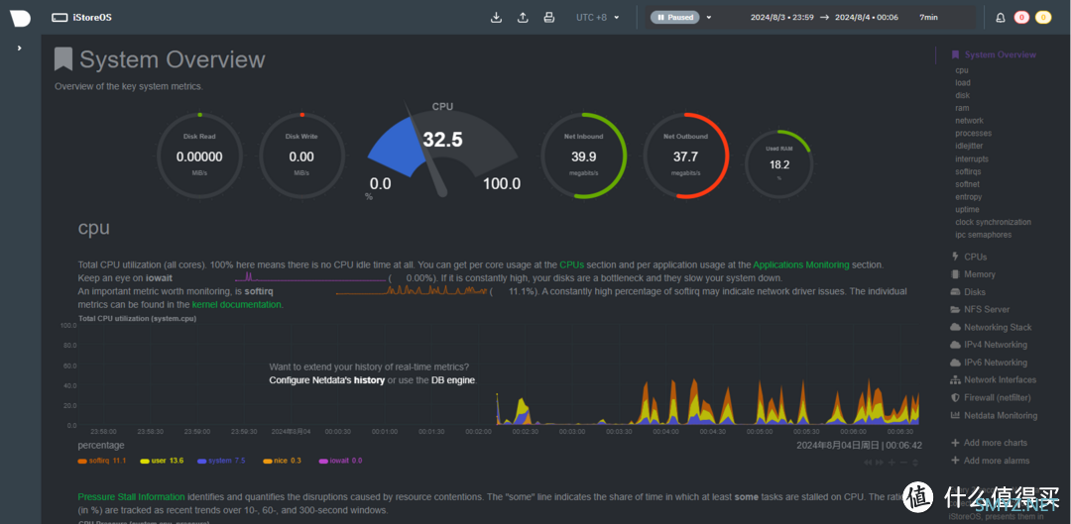Click the CPU gauge showing 32.5
Image resolution: width=1071 pixels, height=524 pixels.
pos(442,152)
